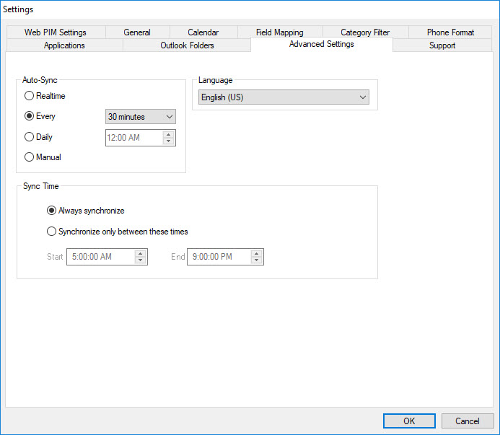Switch to the Web PIM Settings tab
This screenshot has height=435, width=500.
click(55, 32)
